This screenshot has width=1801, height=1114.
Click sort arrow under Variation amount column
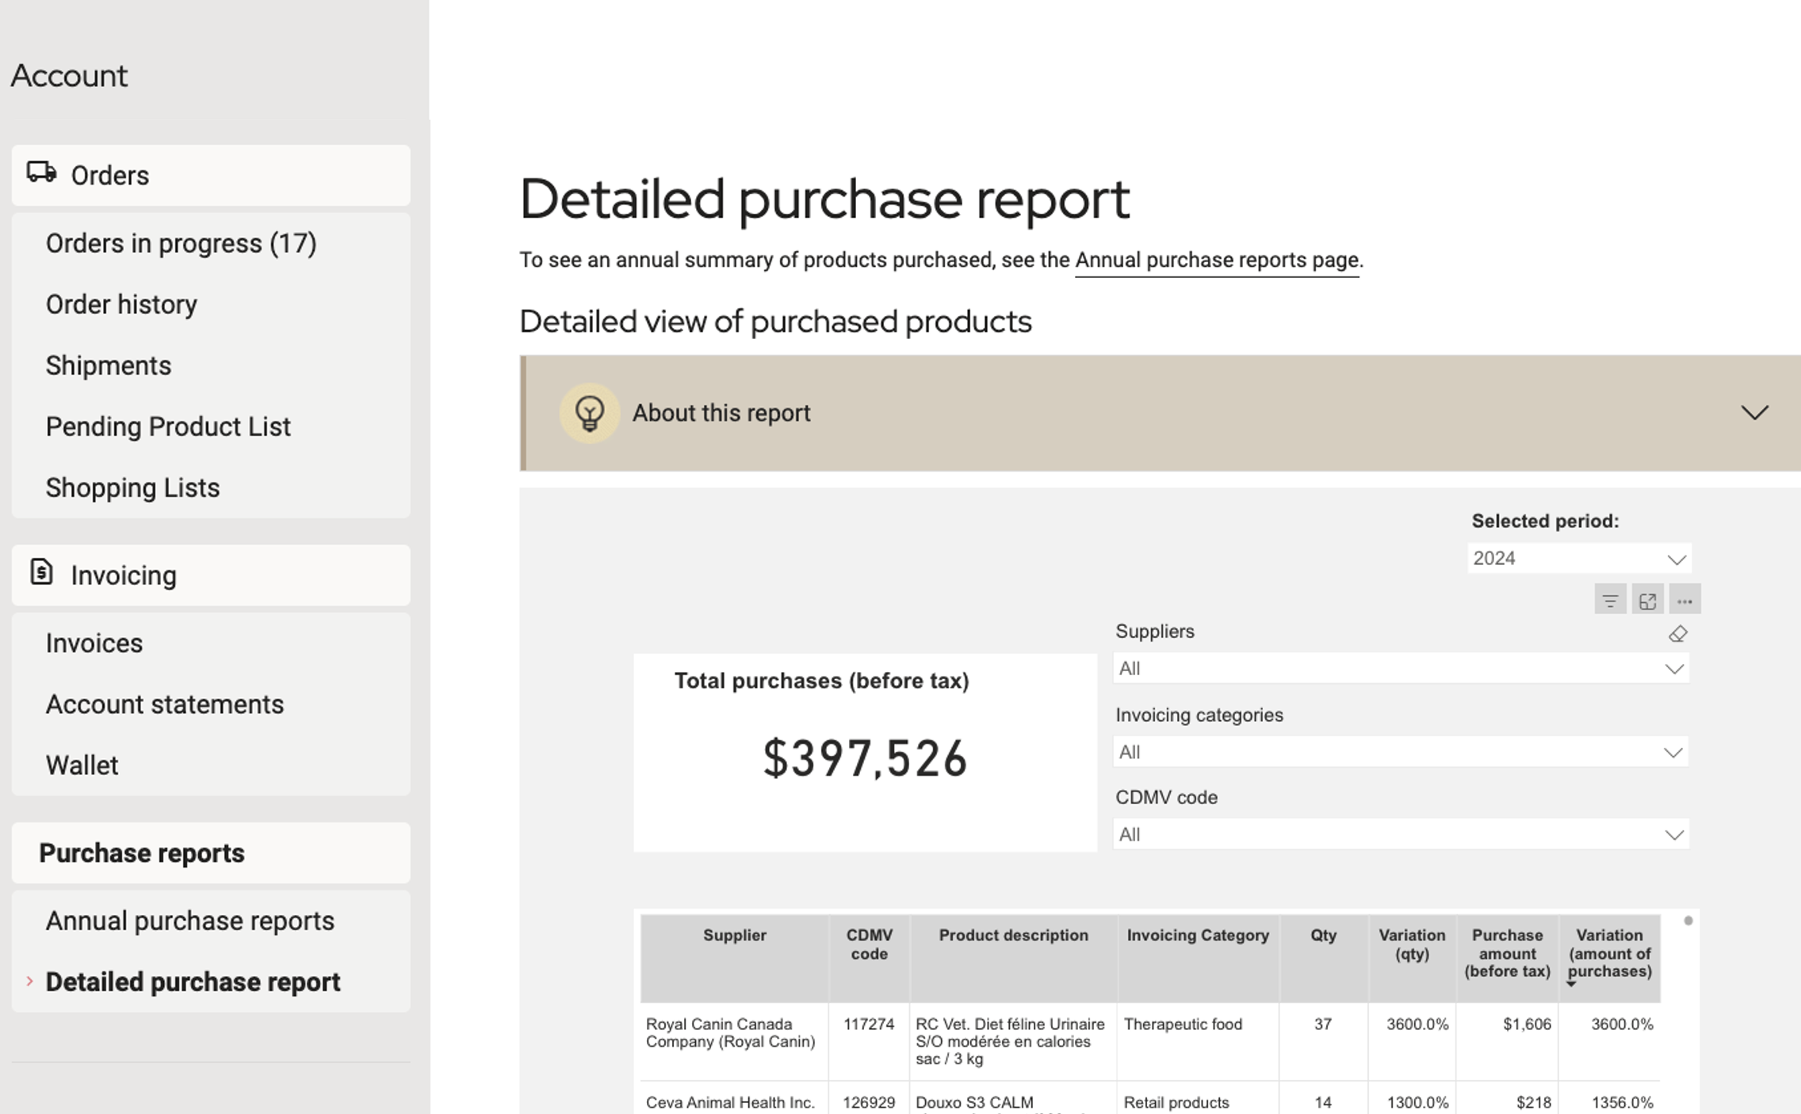coord(1571,984)
